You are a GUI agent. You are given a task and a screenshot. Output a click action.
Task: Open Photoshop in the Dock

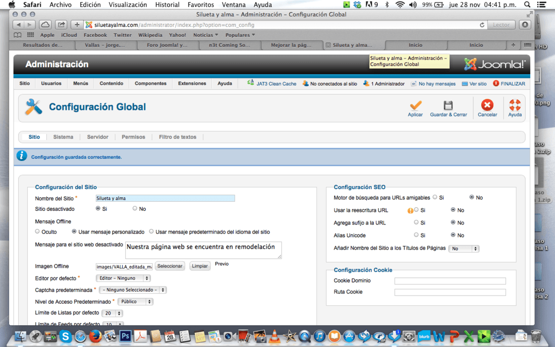click(125, 336)
